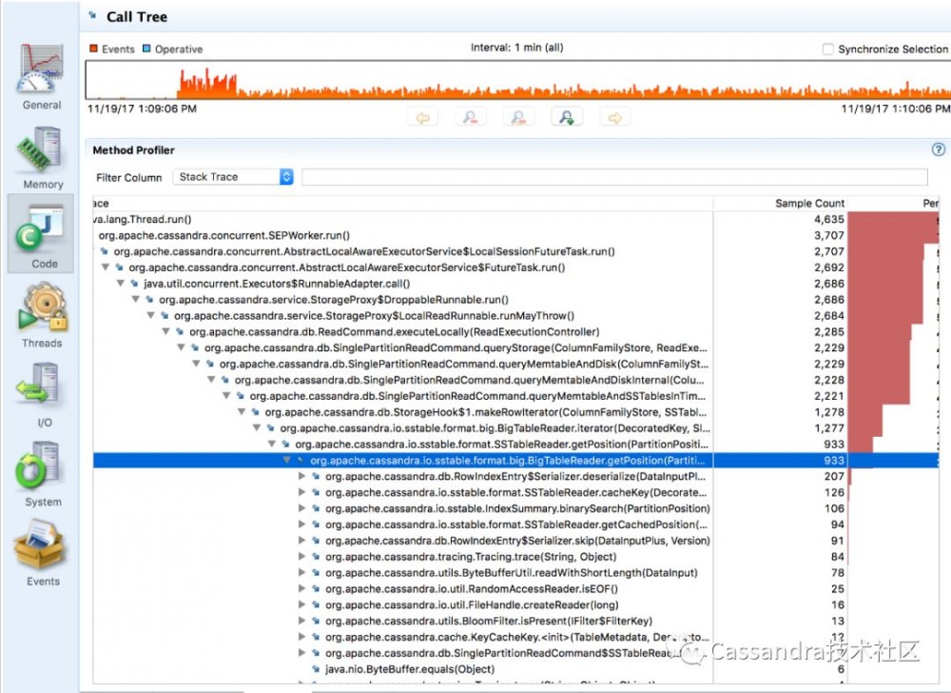The width and height of the screenshot is (951, 693).
Task: Sort by the Sample Count column header
Action: (x=780, y=204)
